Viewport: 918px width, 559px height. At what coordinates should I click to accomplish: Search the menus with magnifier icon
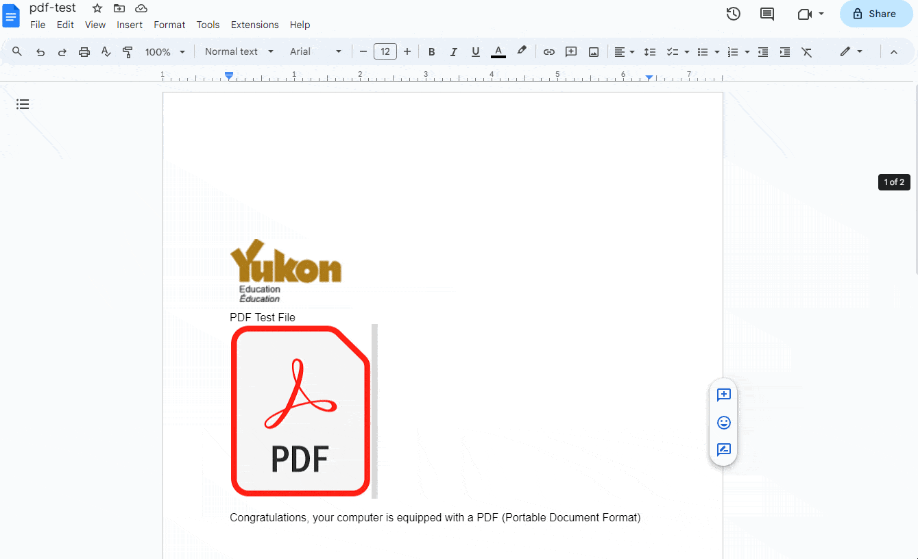[x=17, y=51]
